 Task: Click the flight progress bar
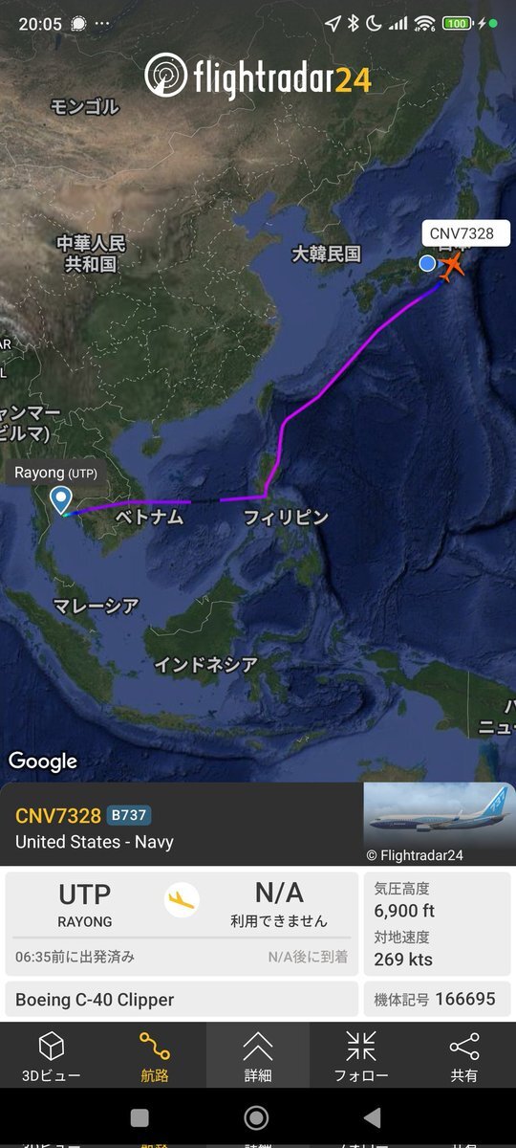(x=182, y=938)
